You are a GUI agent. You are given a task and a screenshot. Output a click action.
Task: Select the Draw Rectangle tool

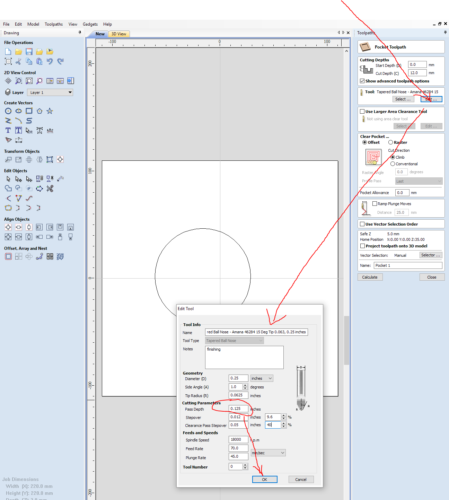[29, 111]
